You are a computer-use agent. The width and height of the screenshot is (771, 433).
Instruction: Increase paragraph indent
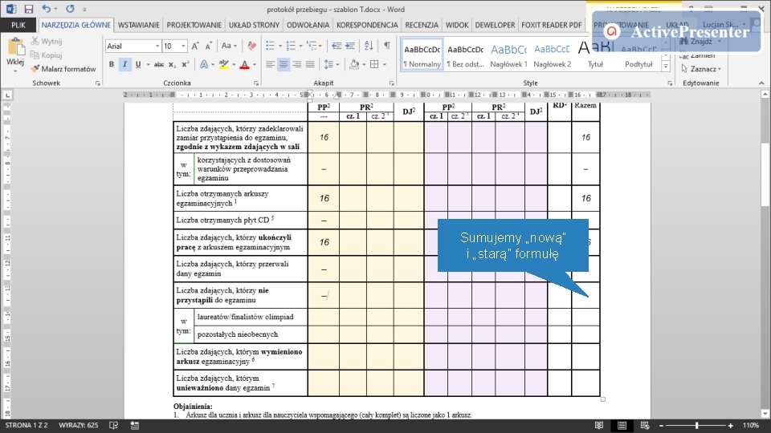tap(350, 46)
